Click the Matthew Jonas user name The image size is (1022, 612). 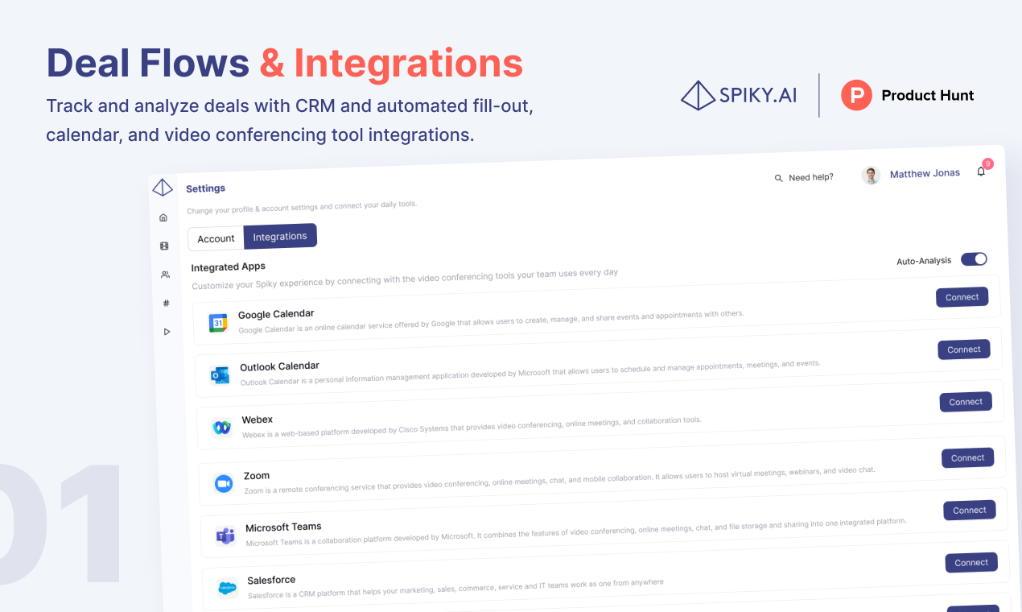tap(925, 173)
